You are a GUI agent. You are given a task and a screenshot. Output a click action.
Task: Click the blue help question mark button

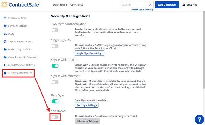pyautogui.click(x=199, y=119)
